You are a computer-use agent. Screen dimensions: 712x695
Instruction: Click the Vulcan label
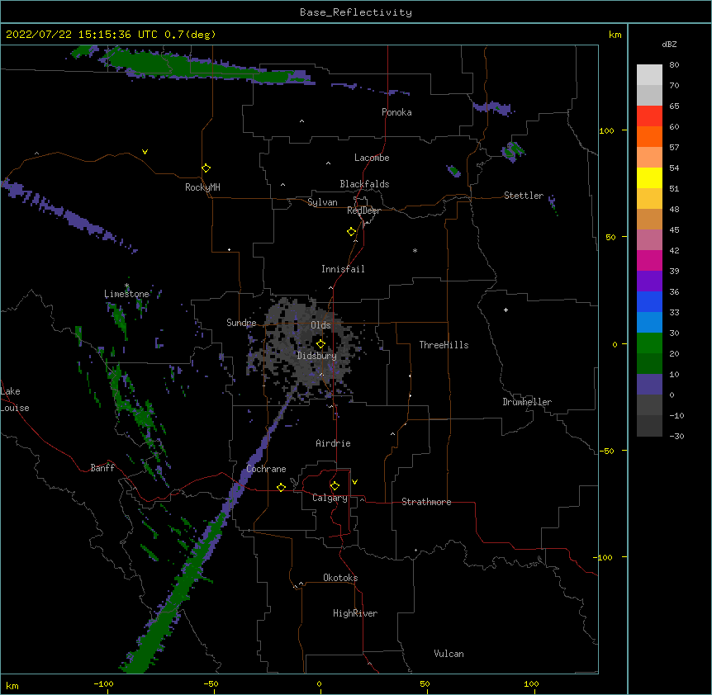click(x=449, y=654)
